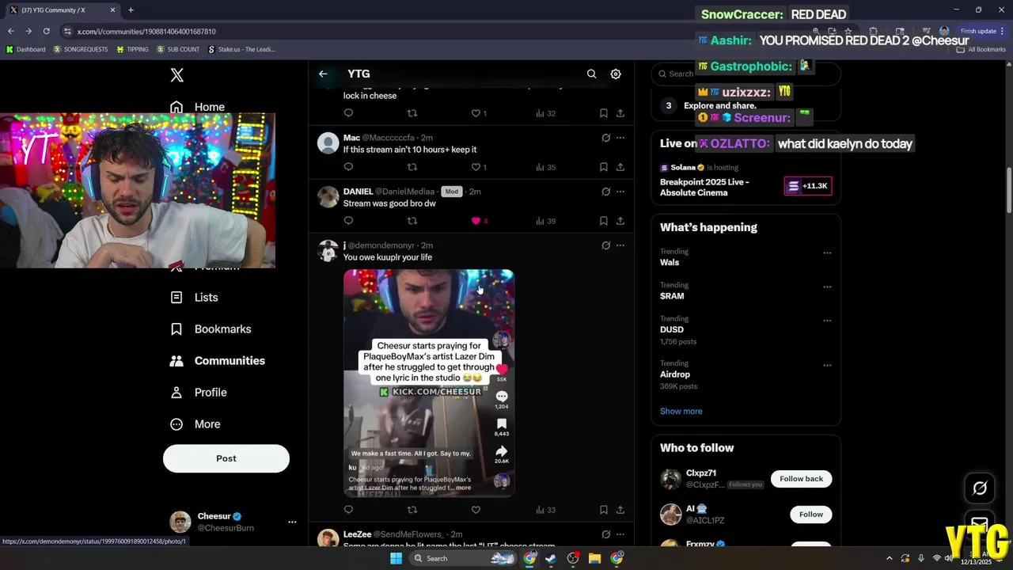The height and width of the screenshot is (570, 1013).
Task: Open more options on DANIEL's post
Action: (620, 192)
